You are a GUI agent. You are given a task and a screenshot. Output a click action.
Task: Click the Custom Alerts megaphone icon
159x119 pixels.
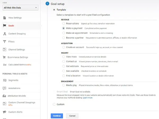tap(5, 112)
